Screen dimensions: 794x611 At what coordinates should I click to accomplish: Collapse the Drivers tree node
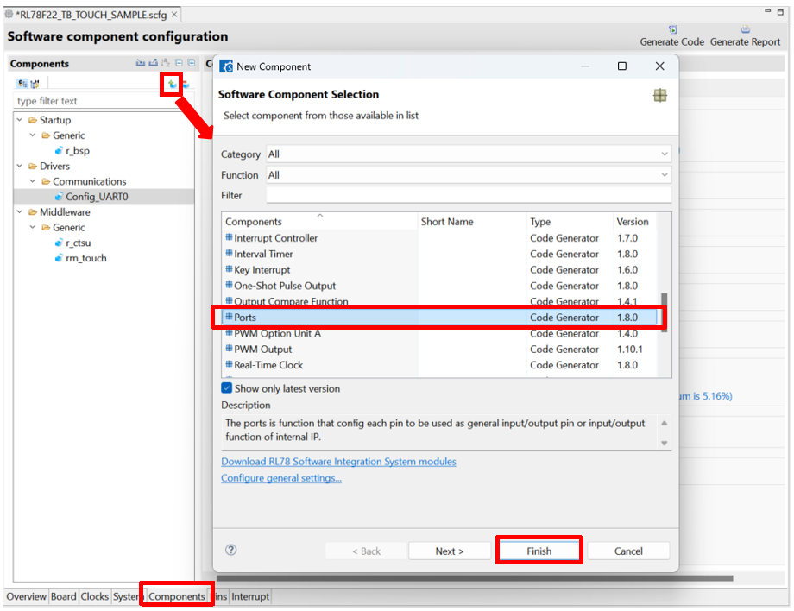pyautogui.click(x=20, y=167)
